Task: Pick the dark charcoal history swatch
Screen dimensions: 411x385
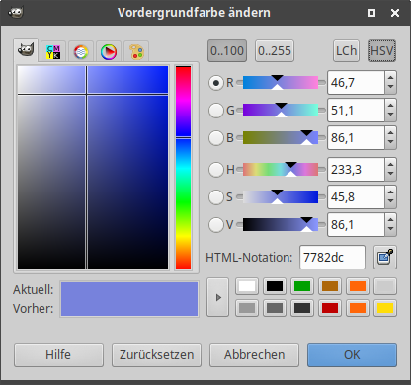Action: coord(302,308)
